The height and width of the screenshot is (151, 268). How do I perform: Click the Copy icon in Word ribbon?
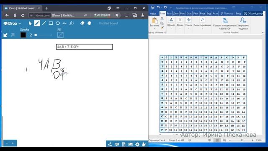point(162,23)
